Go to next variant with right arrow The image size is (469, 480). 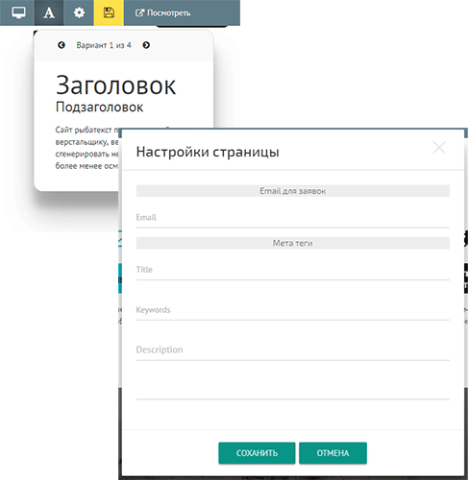pyautogui.click(x=146, y=45)
